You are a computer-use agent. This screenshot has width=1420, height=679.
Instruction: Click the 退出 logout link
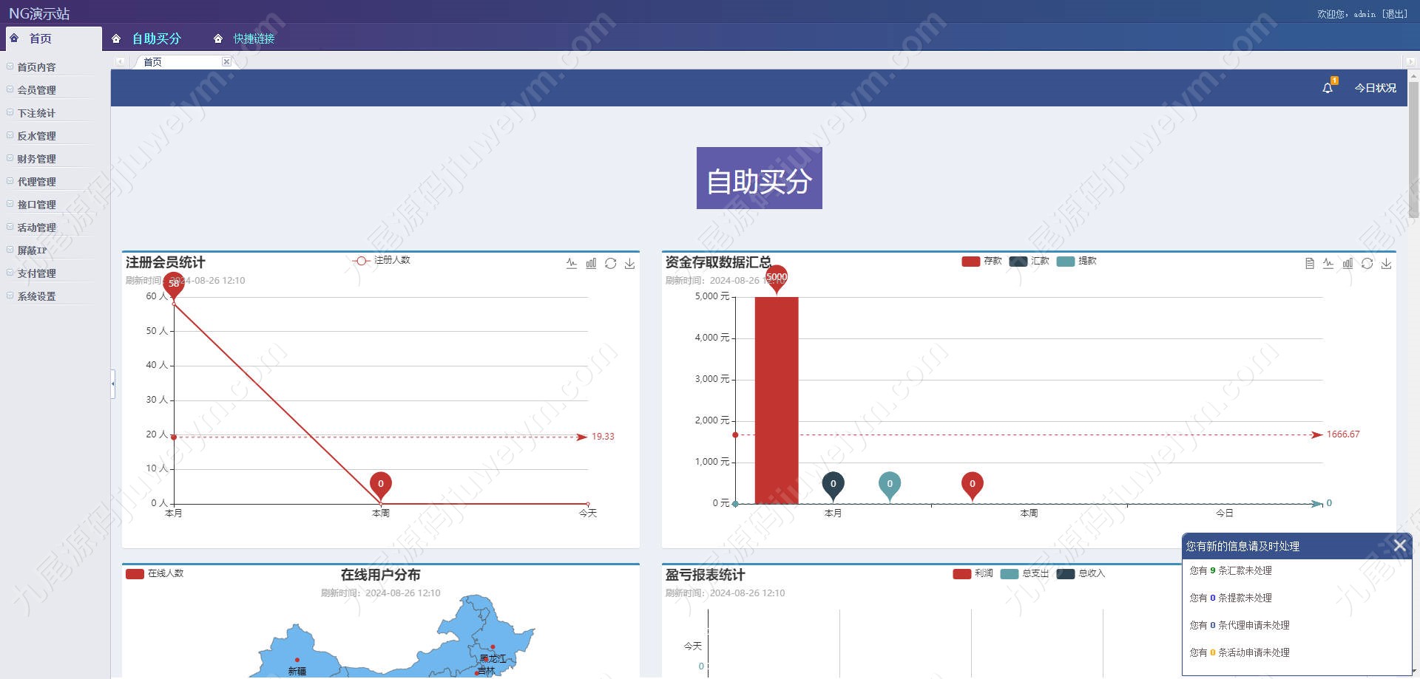click(x=1395, y=14)
